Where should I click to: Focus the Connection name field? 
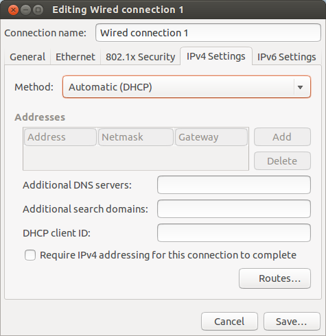pyautogui.click(x=208, y=33)
